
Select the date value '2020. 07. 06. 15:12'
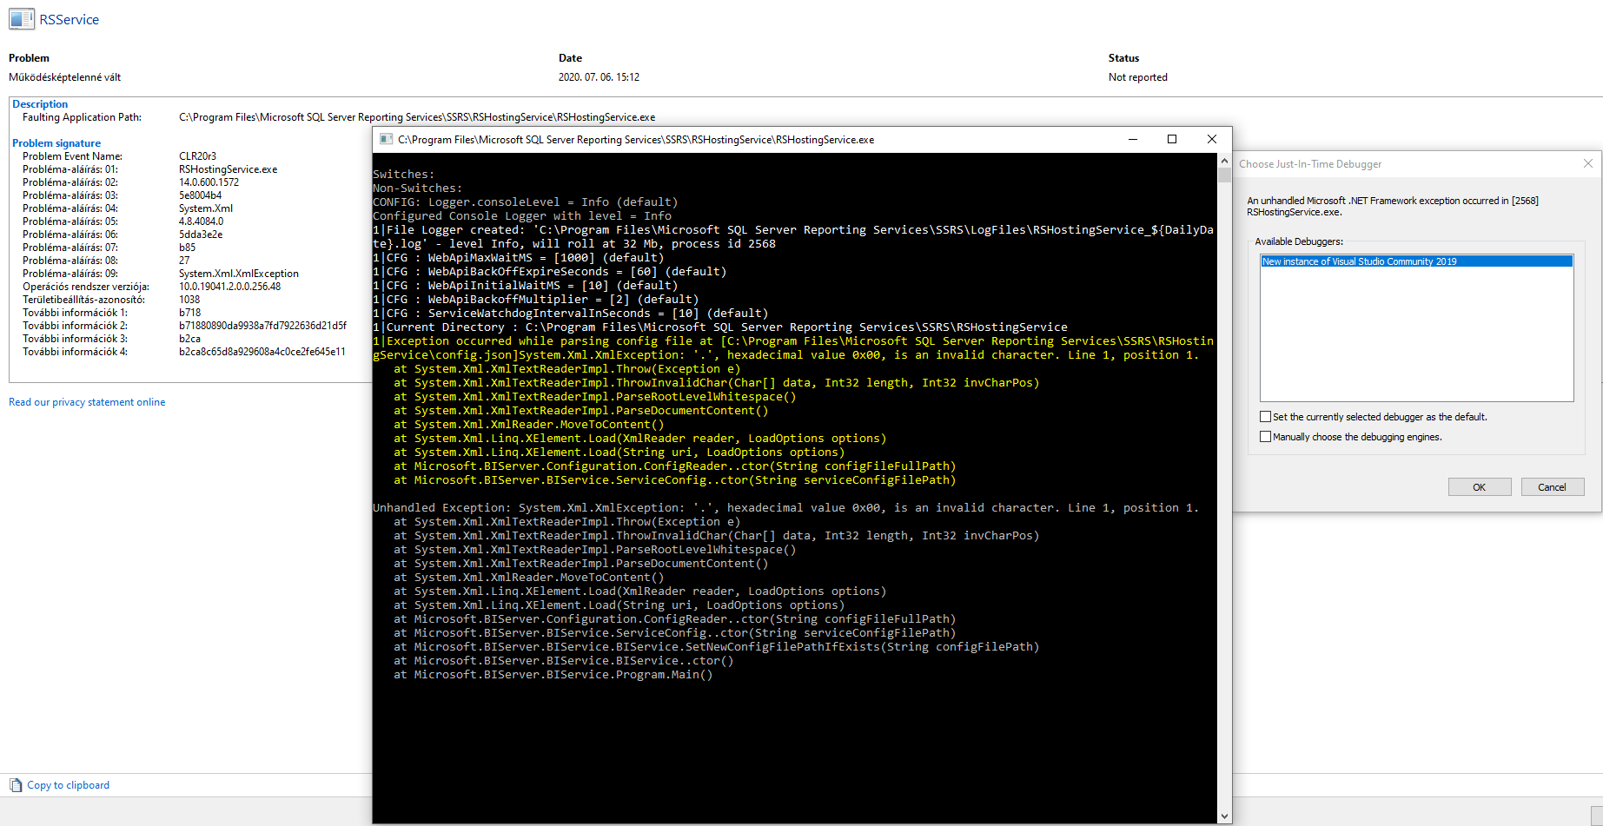[x=599, y=77]
